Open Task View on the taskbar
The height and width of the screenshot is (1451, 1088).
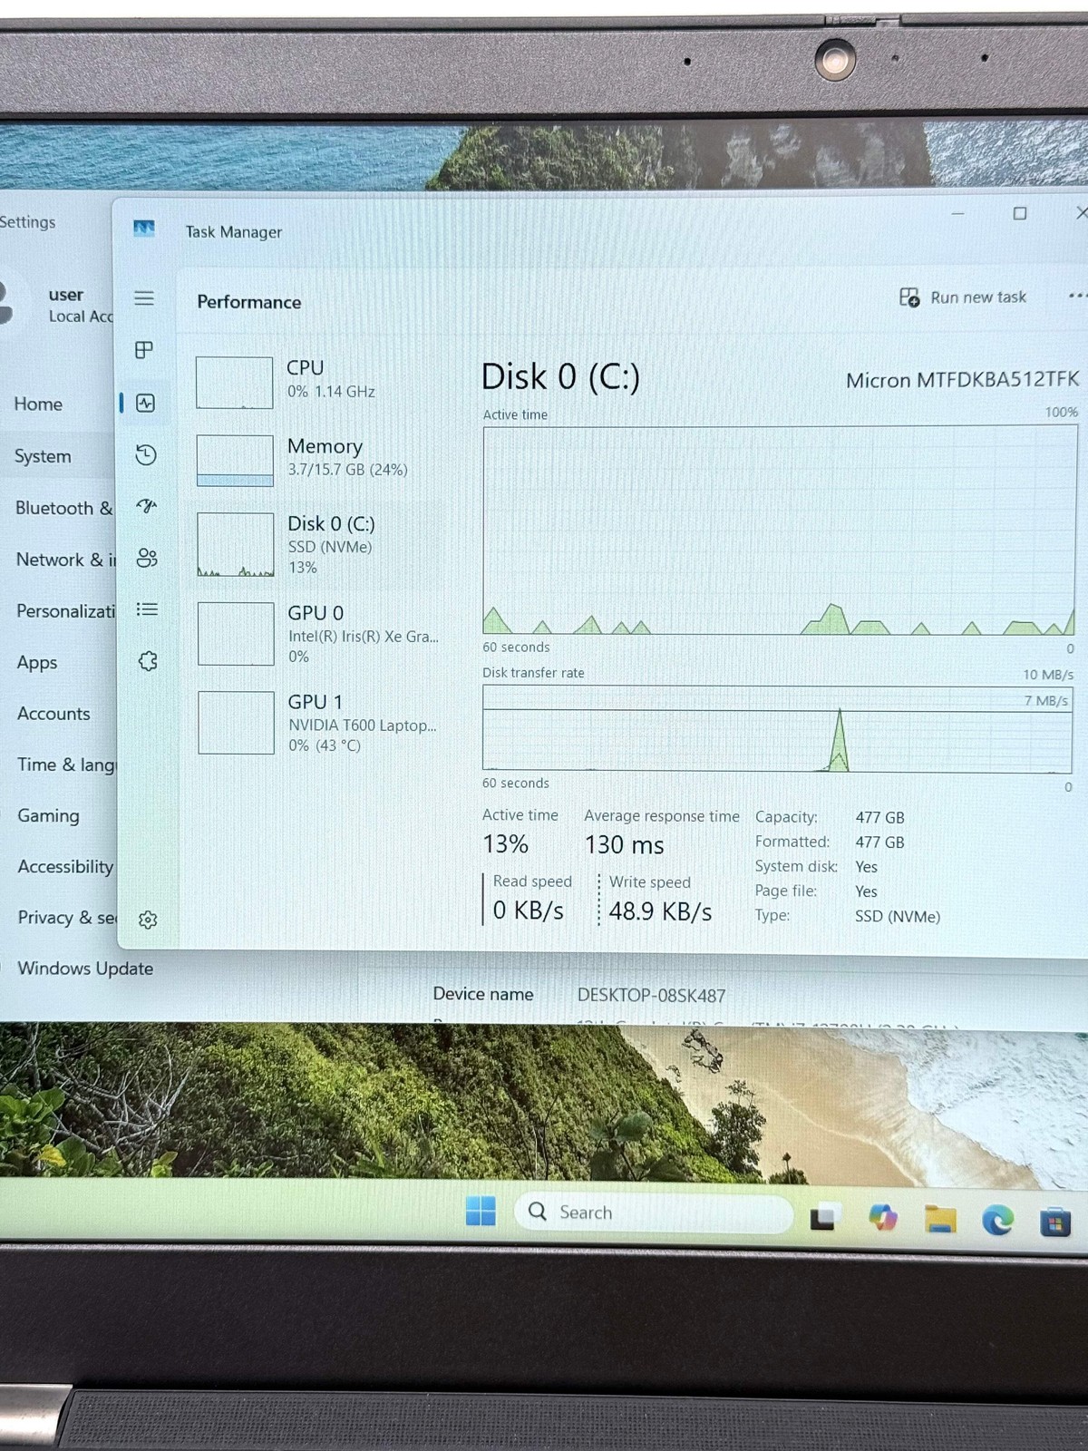coord(824,1216)
